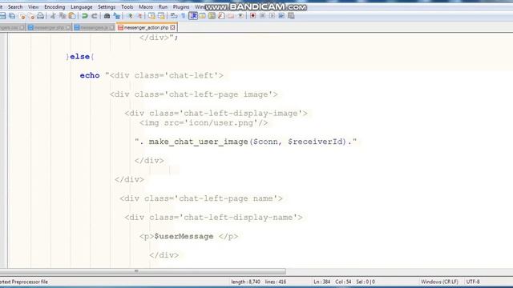Click the Save All toolbar icon
The image size is (513, 288).
(x=13, y=16)
